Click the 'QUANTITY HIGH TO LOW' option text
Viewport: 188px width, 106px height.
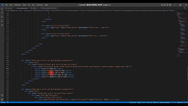(58, 75)
